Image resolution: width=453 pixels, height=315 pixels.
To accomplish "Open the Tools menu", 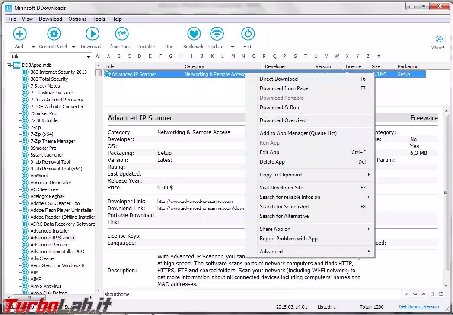I will [99, 19].
